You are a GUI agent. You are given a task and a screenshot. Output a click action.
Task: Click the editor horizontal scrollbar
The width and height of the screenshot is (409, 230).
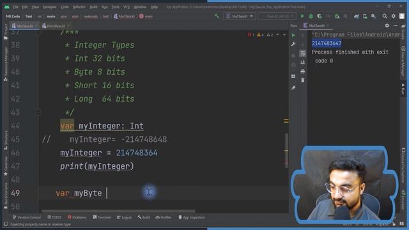click(x=118, y=211)
